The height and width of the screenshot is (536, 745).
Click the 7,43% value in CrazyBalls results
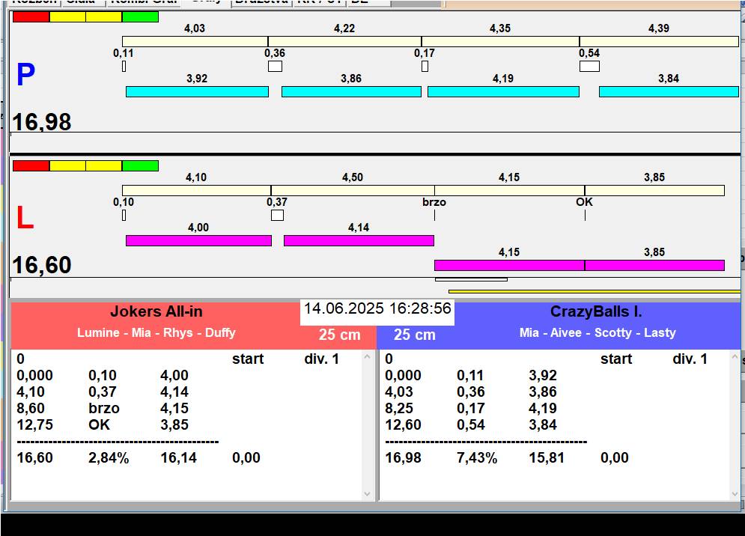pyautogui.click(x=477, y=458)
